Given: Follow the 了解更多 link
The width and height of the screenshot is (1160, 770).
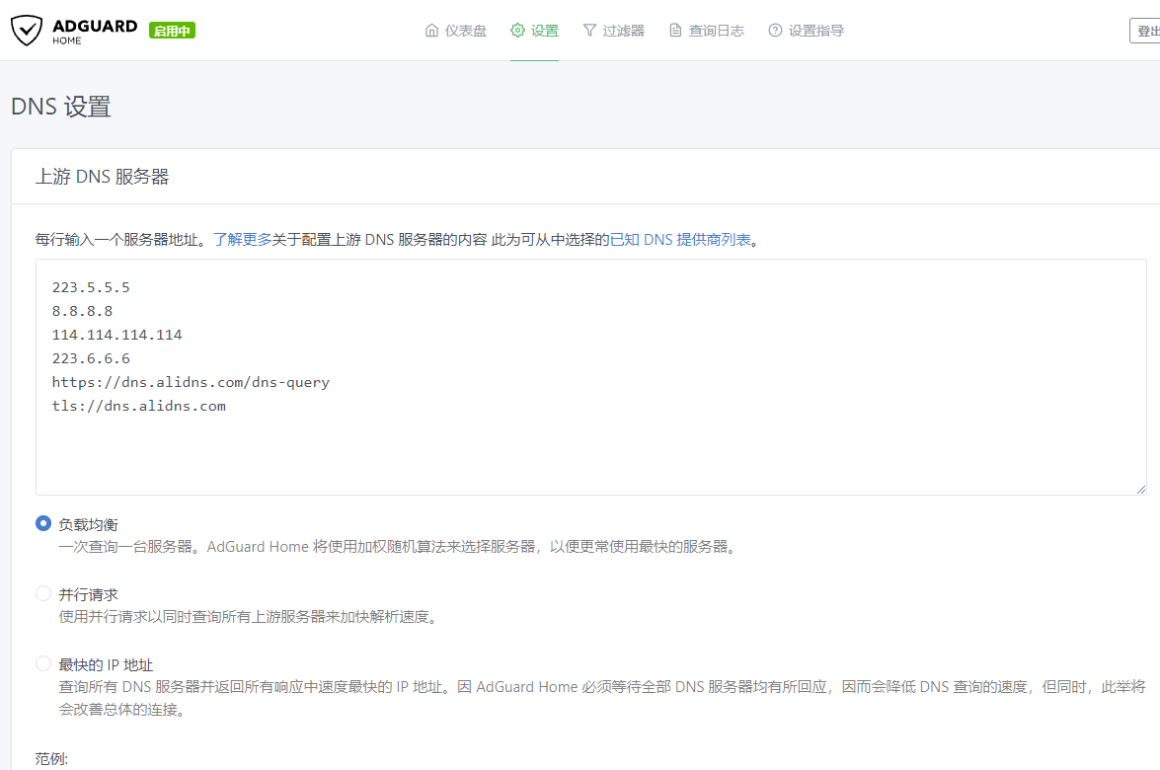Looking at the screenshot, I should coord(243,240).
